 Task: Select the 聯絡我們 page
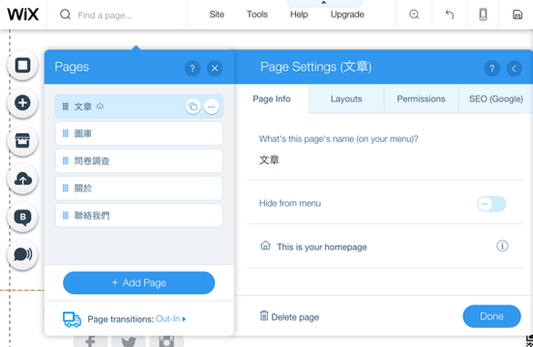(x=138, y=215)
